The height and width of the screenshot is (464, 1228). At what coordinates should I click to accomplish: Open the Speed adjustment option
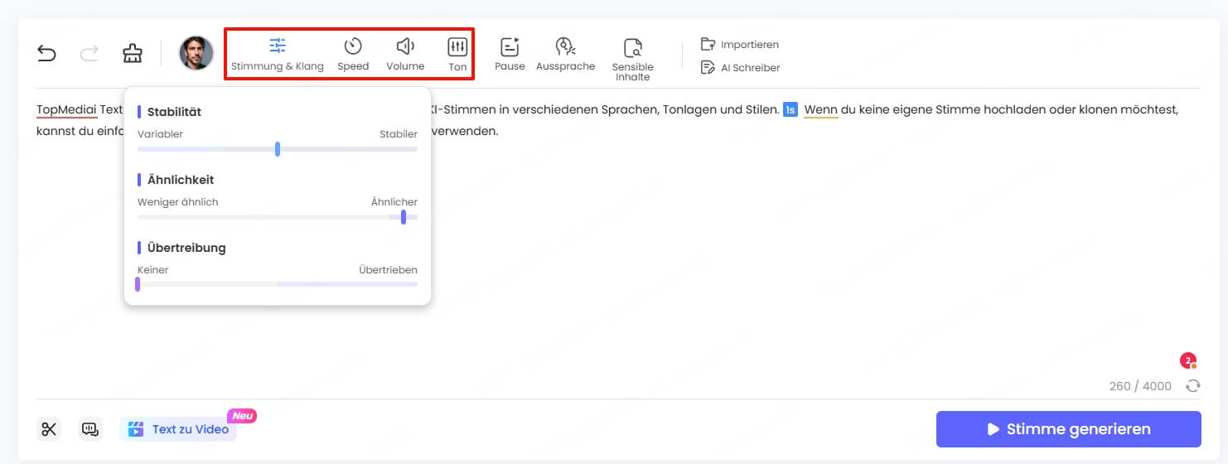(x=353, y=54)
